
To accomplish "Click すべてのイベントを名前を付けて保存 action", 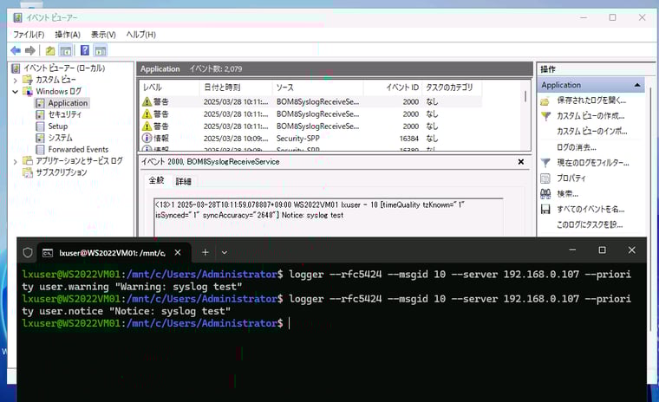I will click(590, 209).
